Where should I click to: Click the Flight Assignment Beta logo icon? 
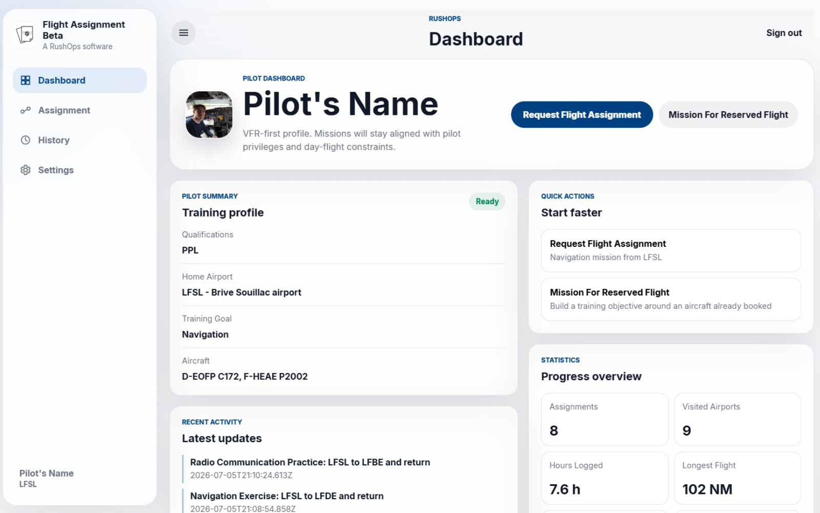coord(25,35)
